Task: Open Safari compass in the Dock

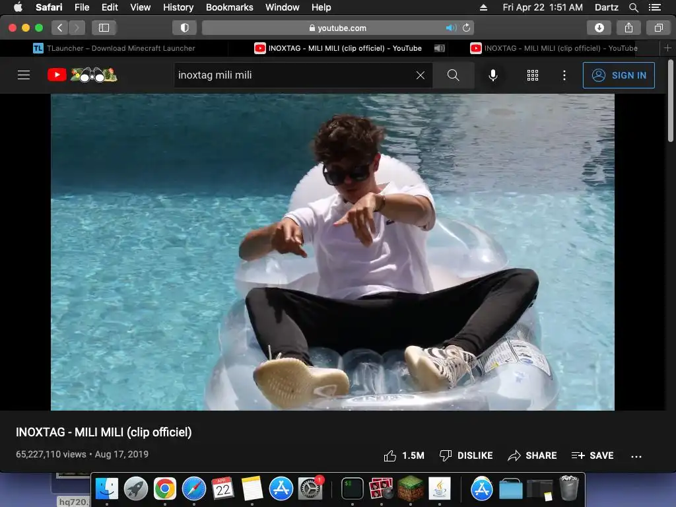Action: click(194, 489)
